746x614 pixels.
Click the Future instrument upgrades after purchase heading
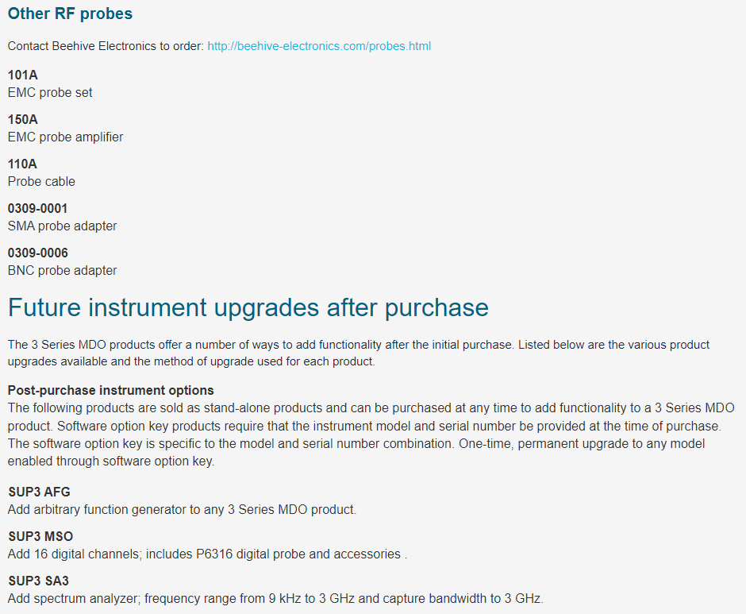(248, 307)
